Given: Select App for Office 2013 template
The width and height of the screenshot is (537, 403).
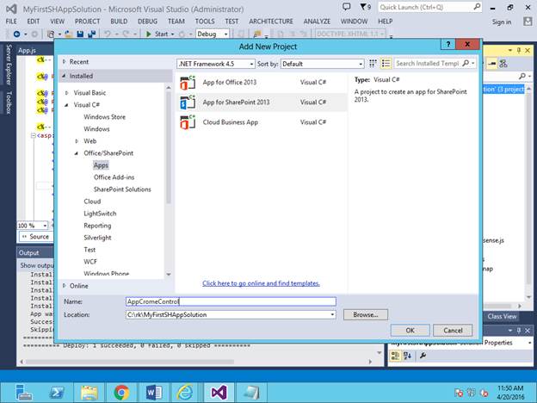Looking at the screenshot, I should pyautogui.click(x=262, y=83).
